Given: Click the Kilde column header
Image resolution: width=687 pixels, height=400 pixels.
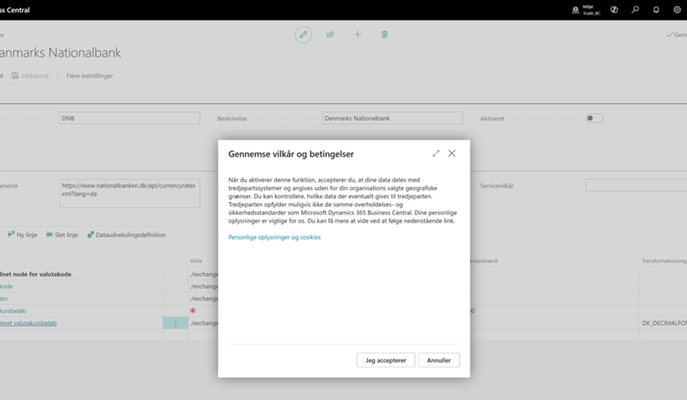Looking at the screenshot, I should click(196, 261).
